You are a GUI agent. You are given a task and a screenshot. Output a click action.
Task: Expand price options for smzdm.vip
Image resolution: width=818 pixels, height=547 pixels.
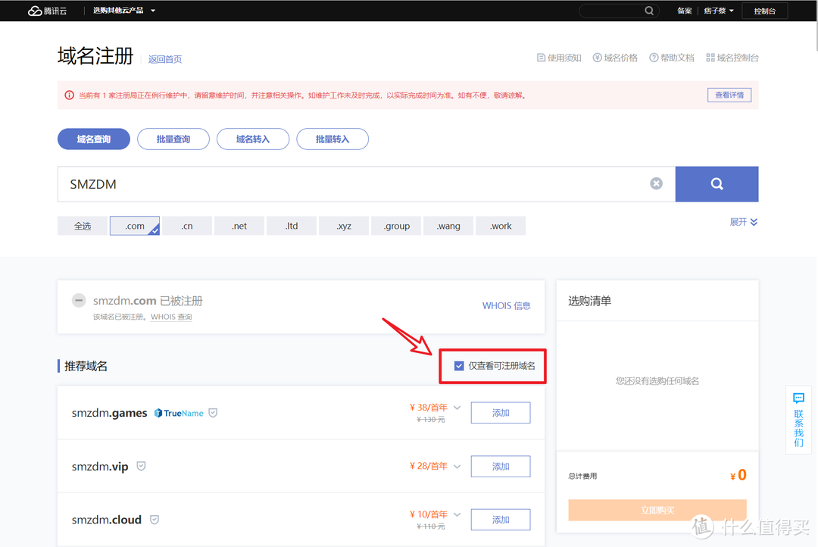[457, 466]
